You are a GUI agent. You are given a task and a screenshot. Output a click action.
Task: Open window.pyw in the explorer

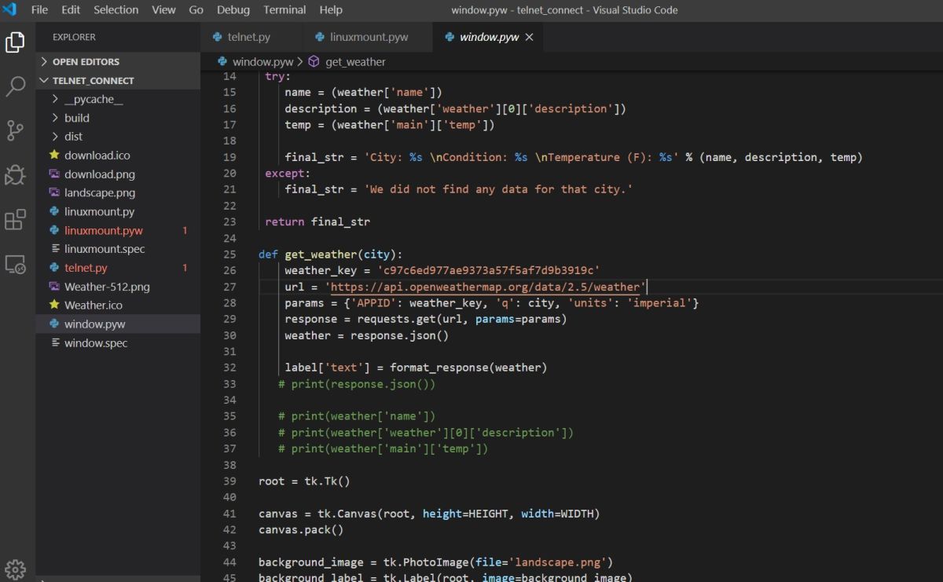118,324
